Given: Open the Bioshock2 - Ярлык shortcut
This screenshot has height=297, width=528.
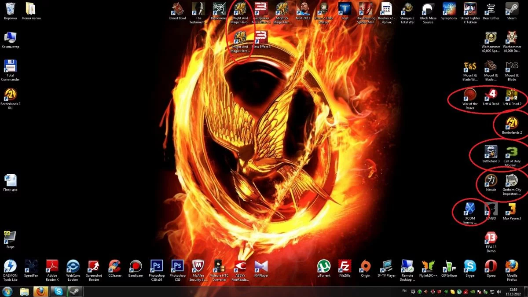Looking at the screenshot, I should (386, 13).
